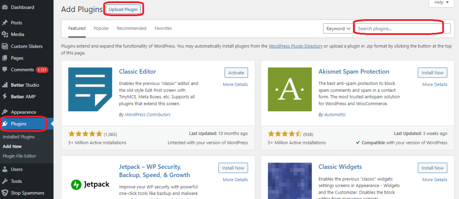This screenshot has width=459, height=199.
Task: Click the Classic Editor star rating
Action: point(85,134)
